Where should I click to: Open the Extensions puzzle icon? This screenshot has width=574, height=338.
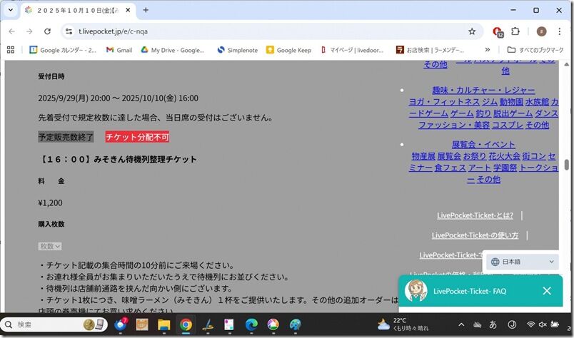tap(515, 31)
